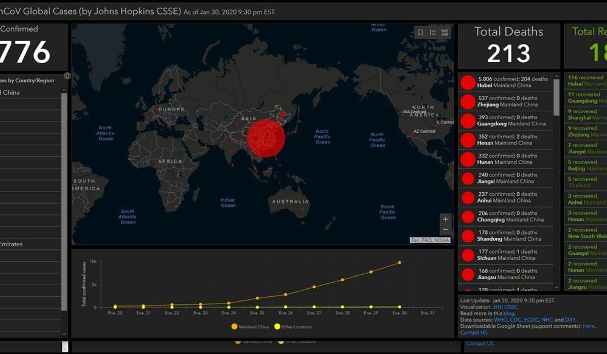Open the Google Sheet Here link
Screen dimensions: 607x354
(589, 327)
